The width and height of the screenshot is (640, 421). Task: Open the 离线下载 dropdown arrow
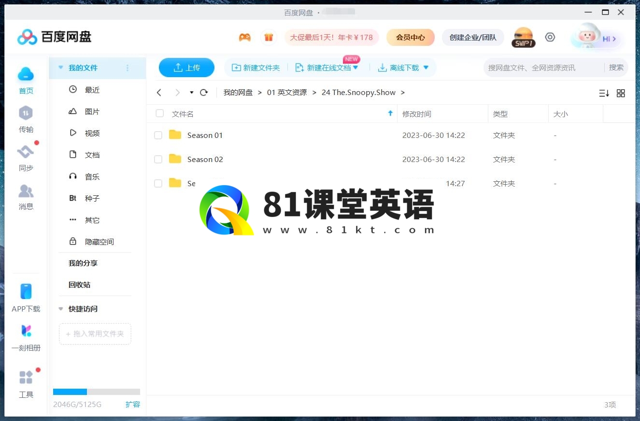click(426, 68)
